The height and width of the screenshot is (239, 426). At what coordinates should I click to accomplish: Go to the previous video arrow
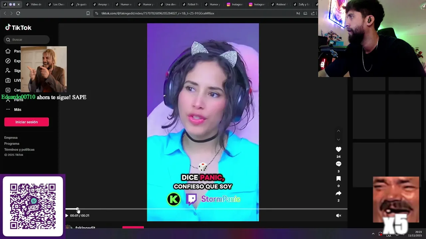pos(338,131)
